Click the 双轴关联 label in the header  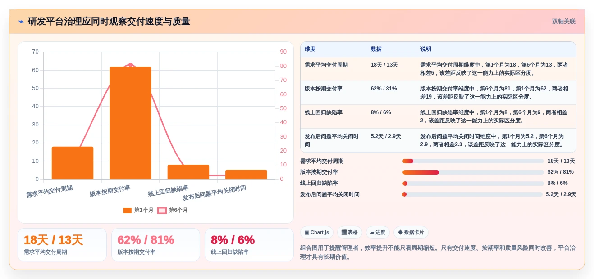pos(563,22)
